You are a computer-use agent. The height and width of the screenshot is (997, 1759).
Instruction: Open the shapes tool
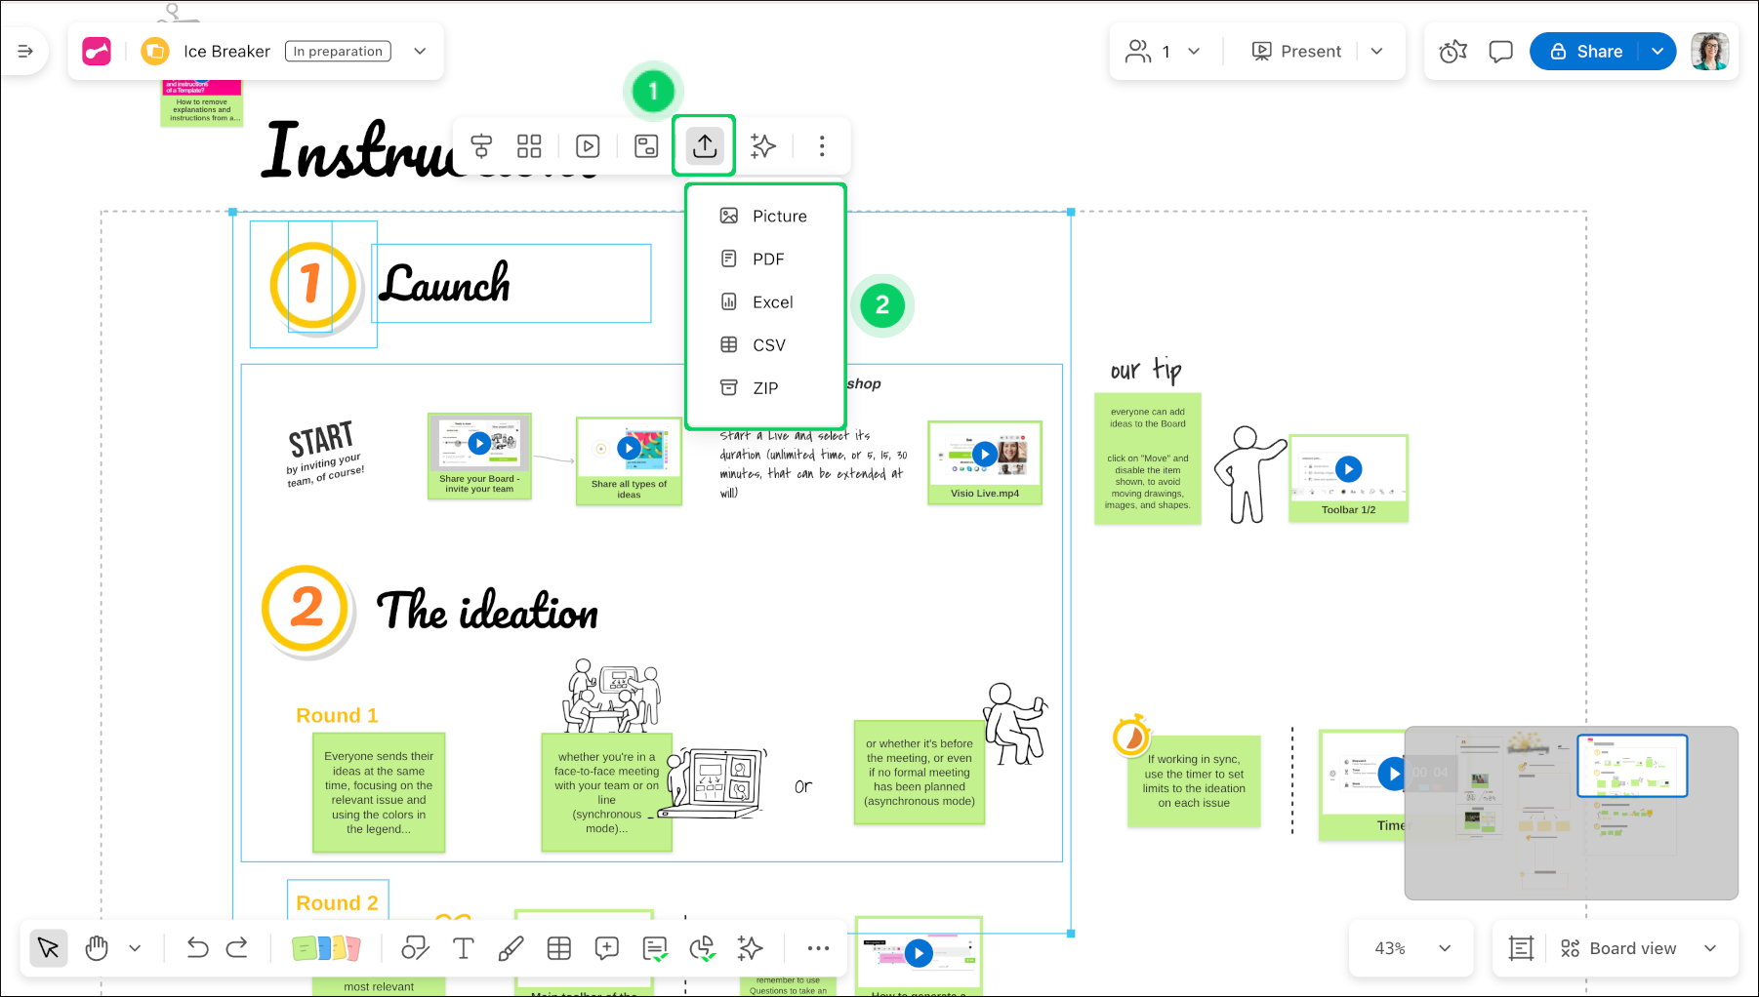point(415,948)
